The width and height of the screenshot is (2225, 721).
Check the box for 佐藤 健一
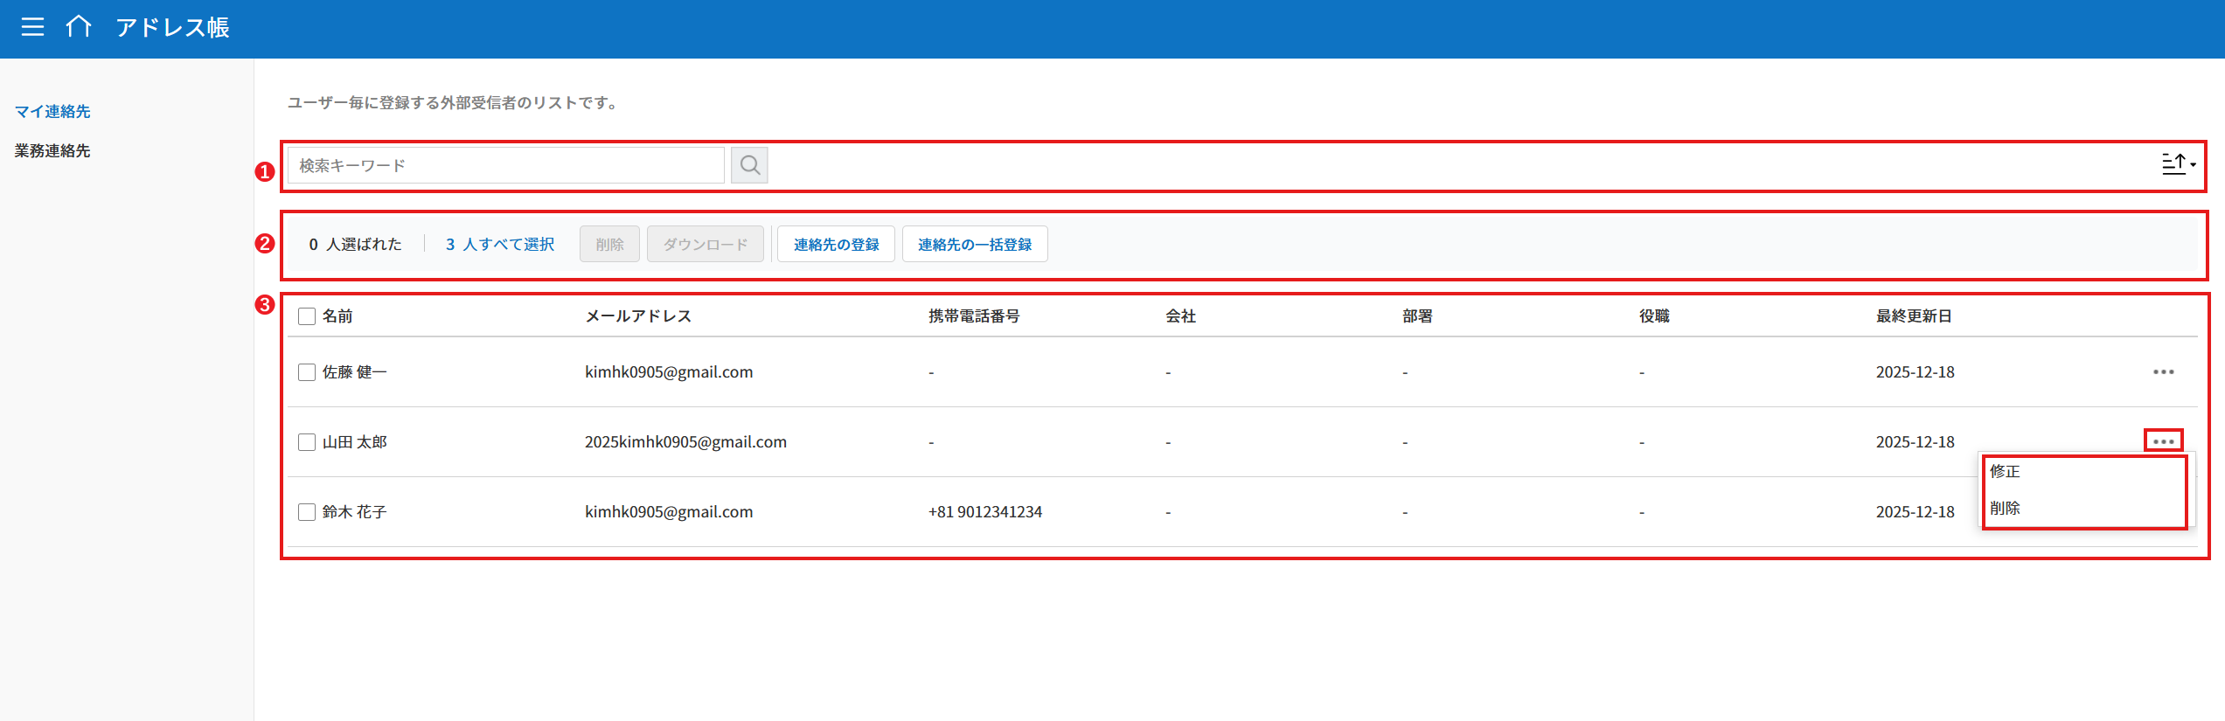tap(307, 372)
